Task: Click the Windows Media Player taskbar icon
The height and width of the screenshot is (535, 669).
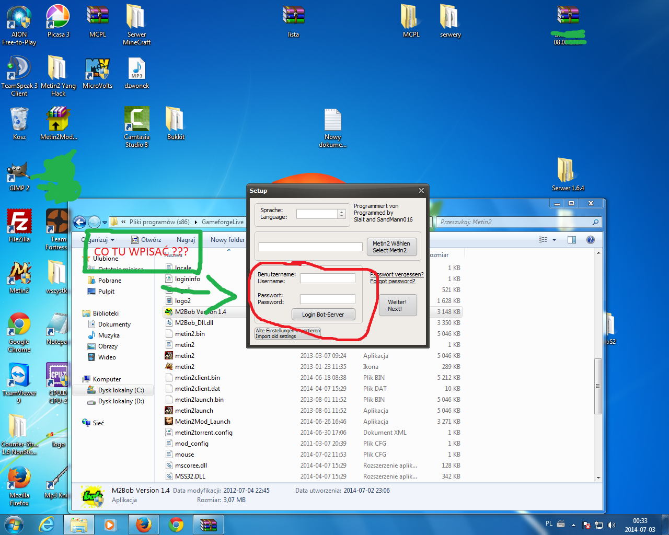Action: coord(110,525)
